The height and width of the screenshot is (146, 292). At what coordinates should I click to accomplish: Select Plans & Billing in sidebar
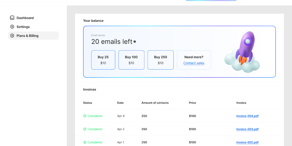click(x=28, y=36)
